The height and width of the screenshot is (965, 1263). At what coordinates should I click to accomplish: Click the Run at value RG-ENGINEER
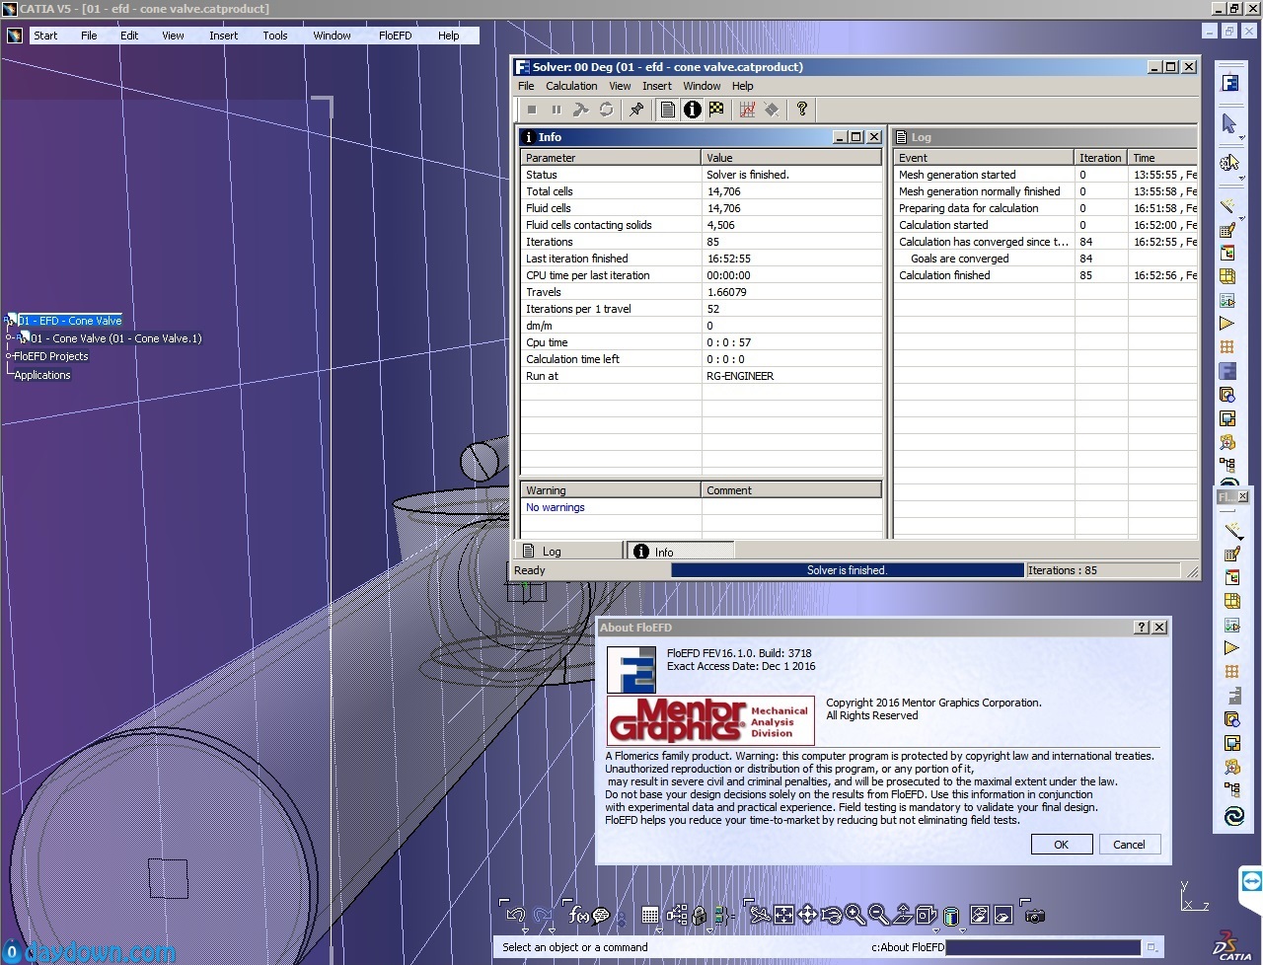(740, 376)
